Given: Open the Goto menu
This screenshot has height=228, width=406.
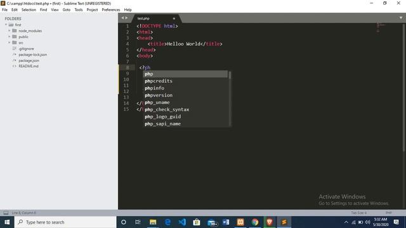Looking at the screenshot, I should (x=66, y=9).
